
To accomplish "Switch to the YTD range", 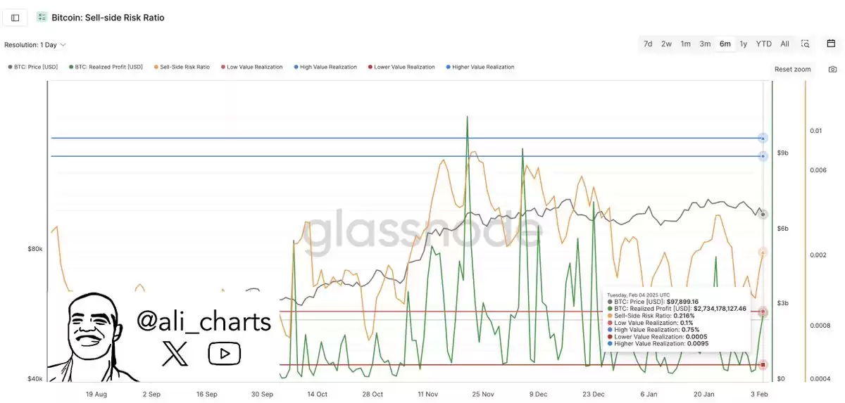I will [x=763, y=44].
